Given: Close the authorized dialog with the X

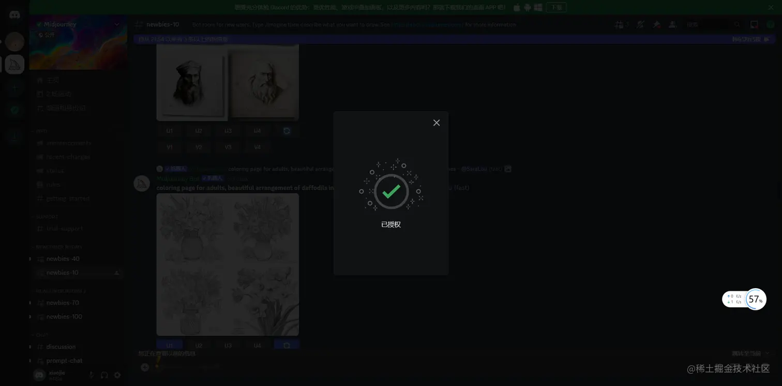Looking at the screenshot, I should tap(437, 123).
